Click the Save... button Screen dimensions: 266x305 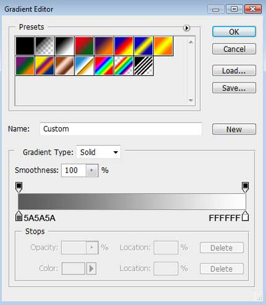pyautogui.click(x=234, y=88)
